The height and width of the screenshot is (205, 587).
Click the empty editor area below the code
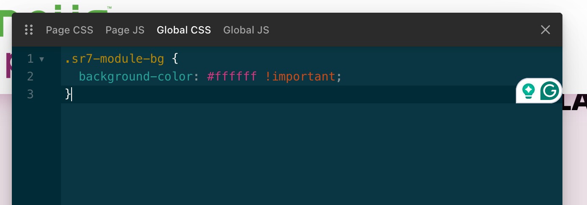coord(311,154)
